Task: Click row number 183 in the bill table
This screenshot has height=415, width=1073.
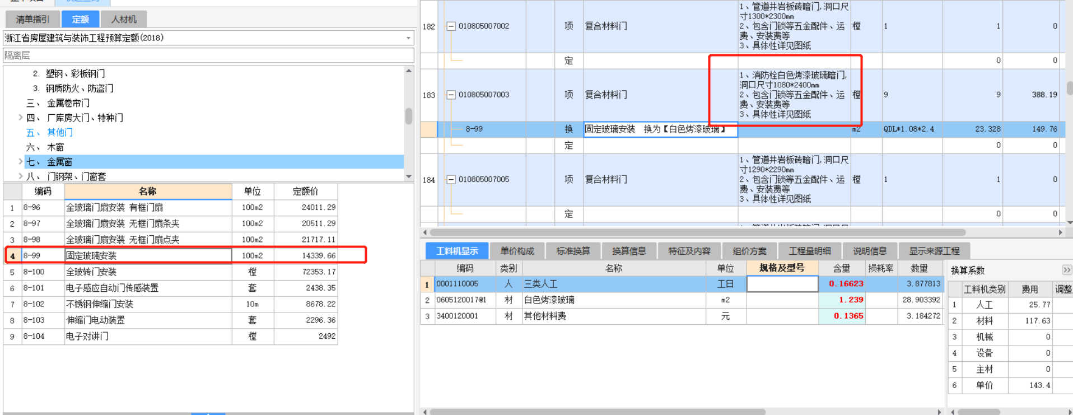Action: [428, 95]
